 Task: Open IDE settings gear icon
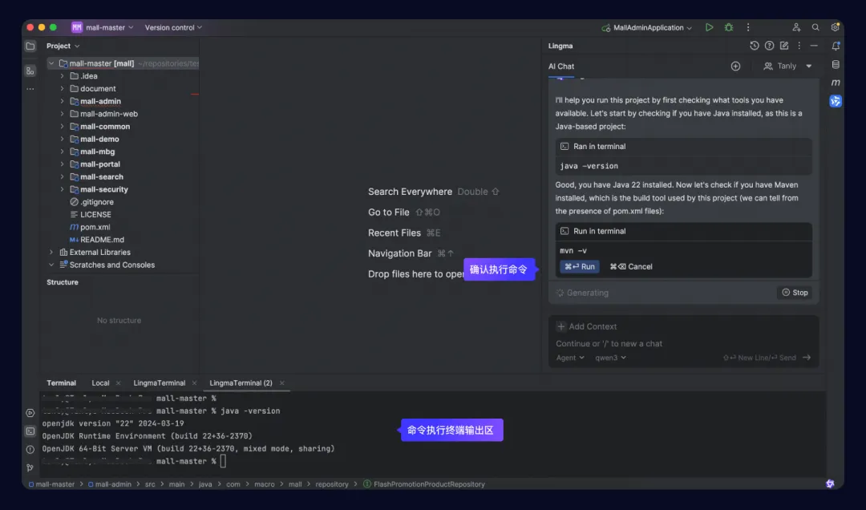[835, 27]
